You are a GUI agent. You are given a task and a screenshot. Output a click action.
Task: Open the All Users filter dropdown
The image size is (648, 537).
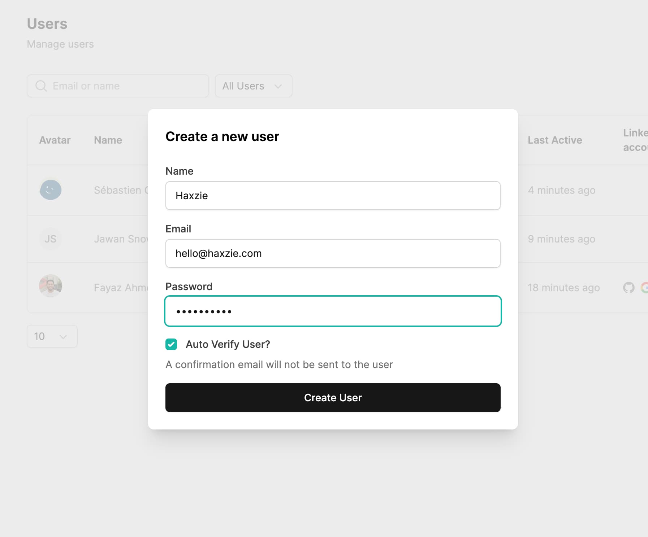click(253, 86)
